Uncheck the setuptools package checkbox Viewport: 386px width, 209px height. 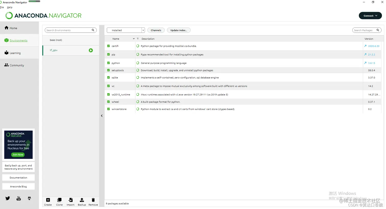108,70
